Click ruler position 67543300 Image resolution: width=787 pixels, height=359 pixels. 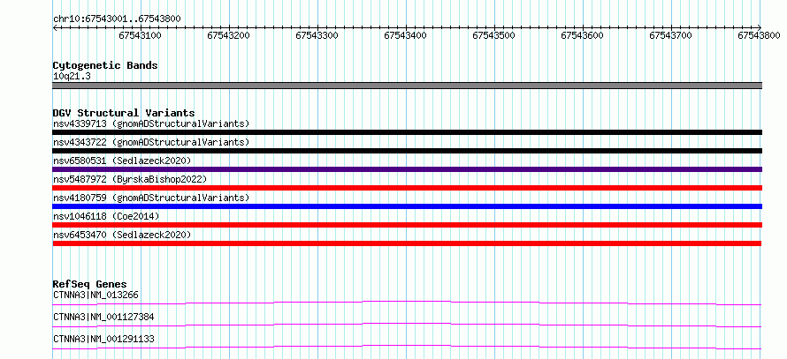point(317,35)
